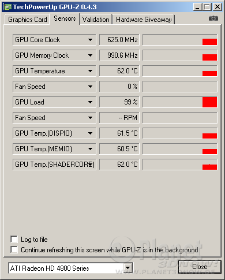Switch to the Graphics Card tab
Image resolution: width=225 pixels, height=280 pixels.
click(x=27, y=20)
